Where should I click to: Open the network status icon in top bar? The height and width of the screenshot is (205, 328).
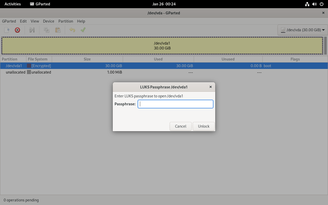(x=307, y=4)
